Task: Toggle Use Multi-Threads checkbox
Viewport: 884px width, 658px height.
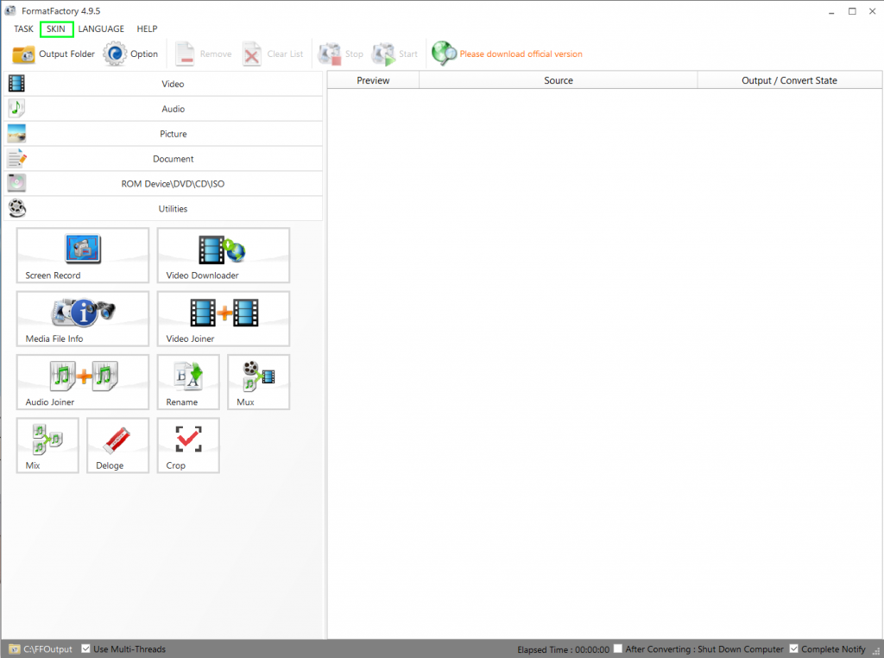Action: coord(85,649)
